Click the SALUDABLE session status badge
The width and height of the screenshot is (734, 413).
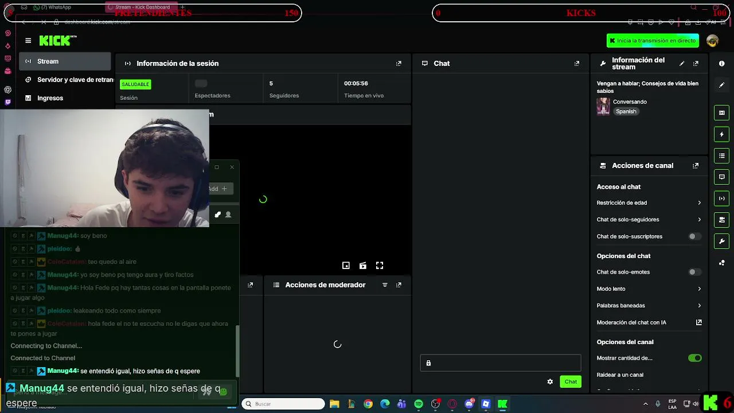tap(135, 84)
